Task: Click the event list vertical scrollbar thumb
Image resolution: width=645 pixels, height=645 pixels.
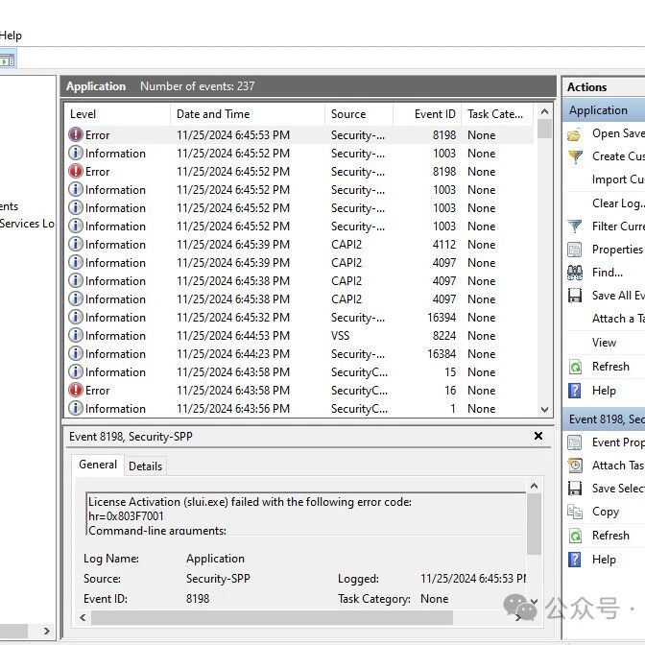Action: click(544, 129)
